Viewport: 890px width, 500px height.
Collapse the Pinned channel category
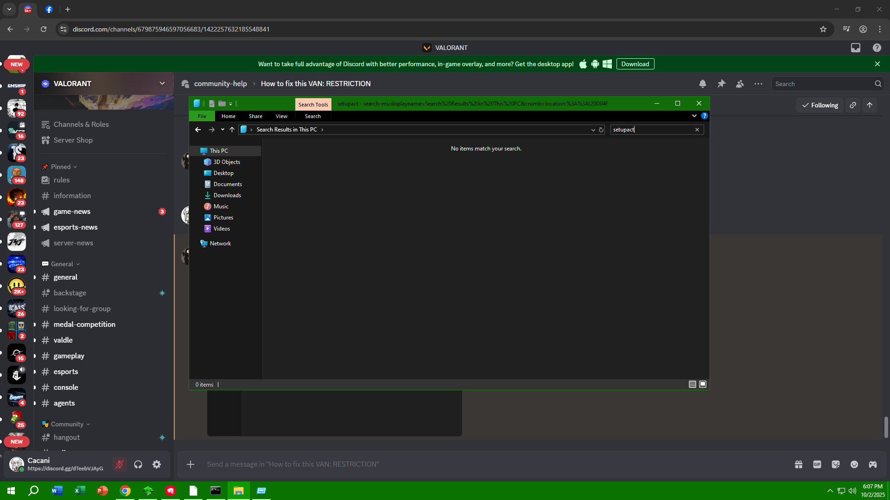(61, 167)
